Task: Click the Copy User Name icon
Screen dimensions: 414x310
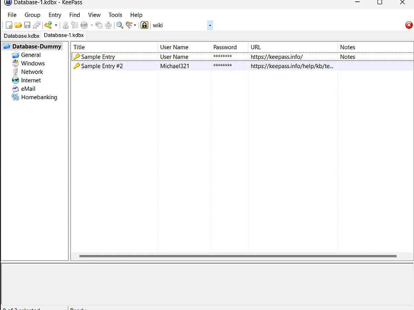Action: (66, 25)
